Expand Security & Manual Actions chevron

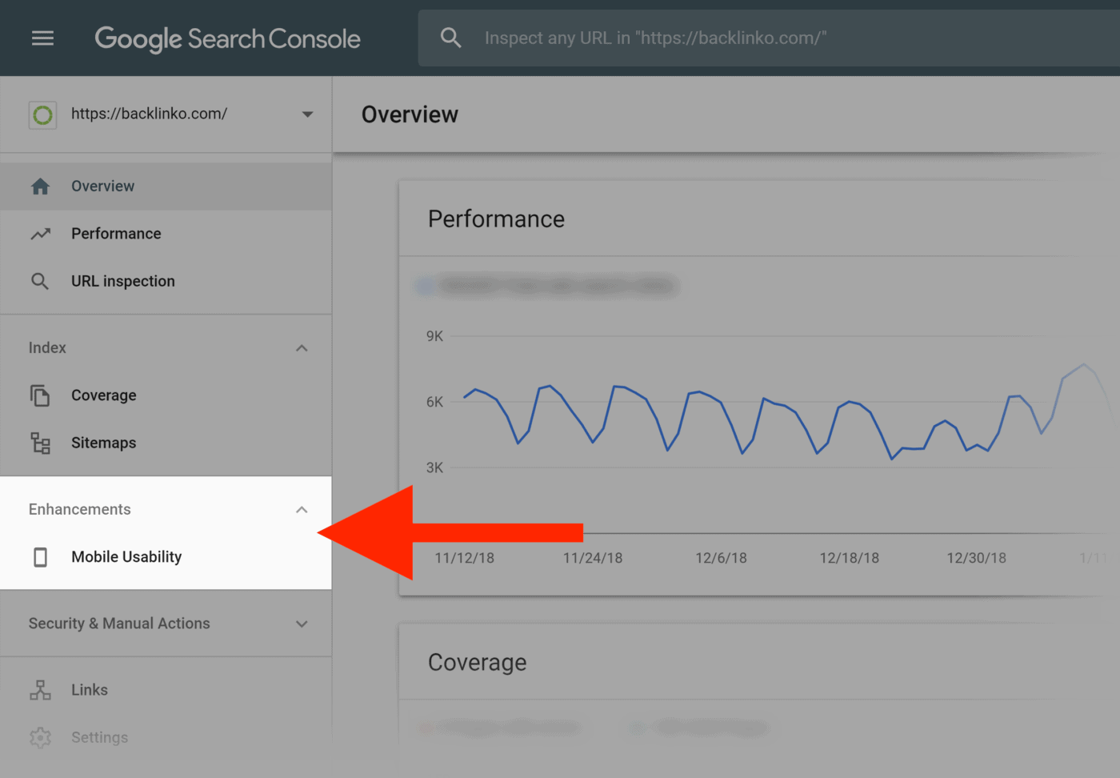tap(302, 624)
